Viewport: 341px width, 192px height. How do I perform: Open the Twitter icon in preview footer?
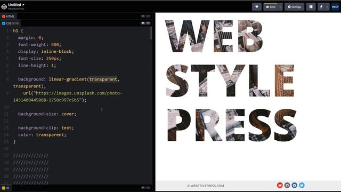coord(302,185)
